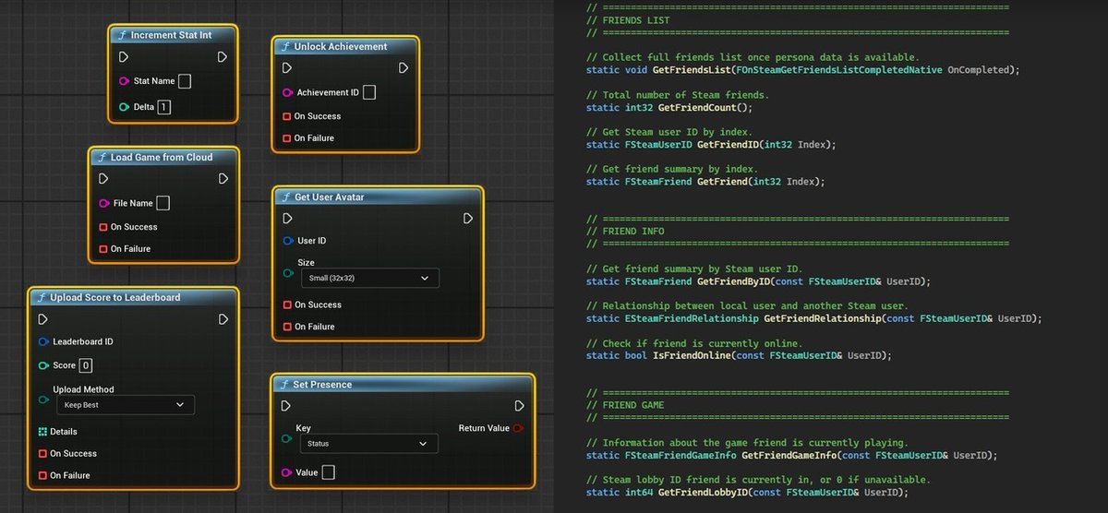Screen dimensions: 1108x513
Task: Click the Delta value field showing 1
Action: click(164, 107)
